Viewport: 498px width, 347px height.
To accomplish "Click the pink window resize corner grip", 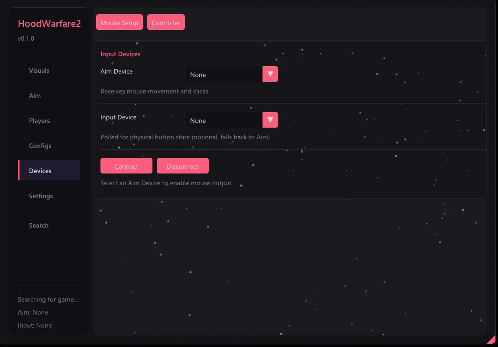I will pyautogui.click(x=492, y=340).
